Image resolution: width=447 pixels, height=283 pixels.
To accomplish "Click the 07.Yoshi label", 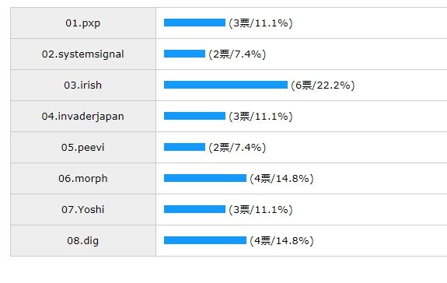I will 83,209.
